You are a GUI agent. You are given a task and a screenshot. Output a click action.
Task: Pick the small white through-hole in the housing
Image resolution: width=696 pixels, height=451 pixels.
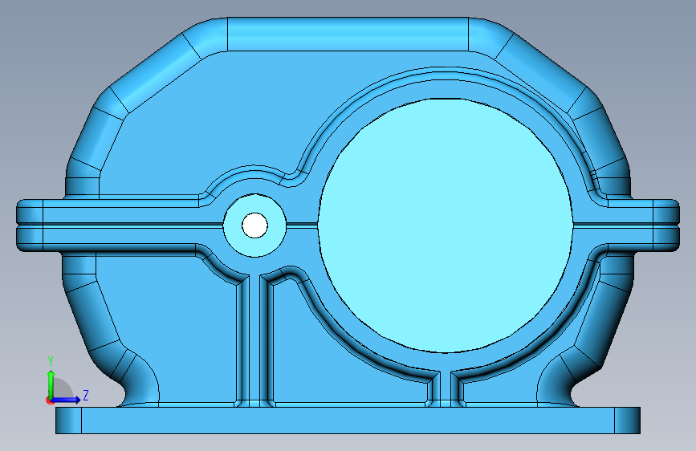(254, 225)
